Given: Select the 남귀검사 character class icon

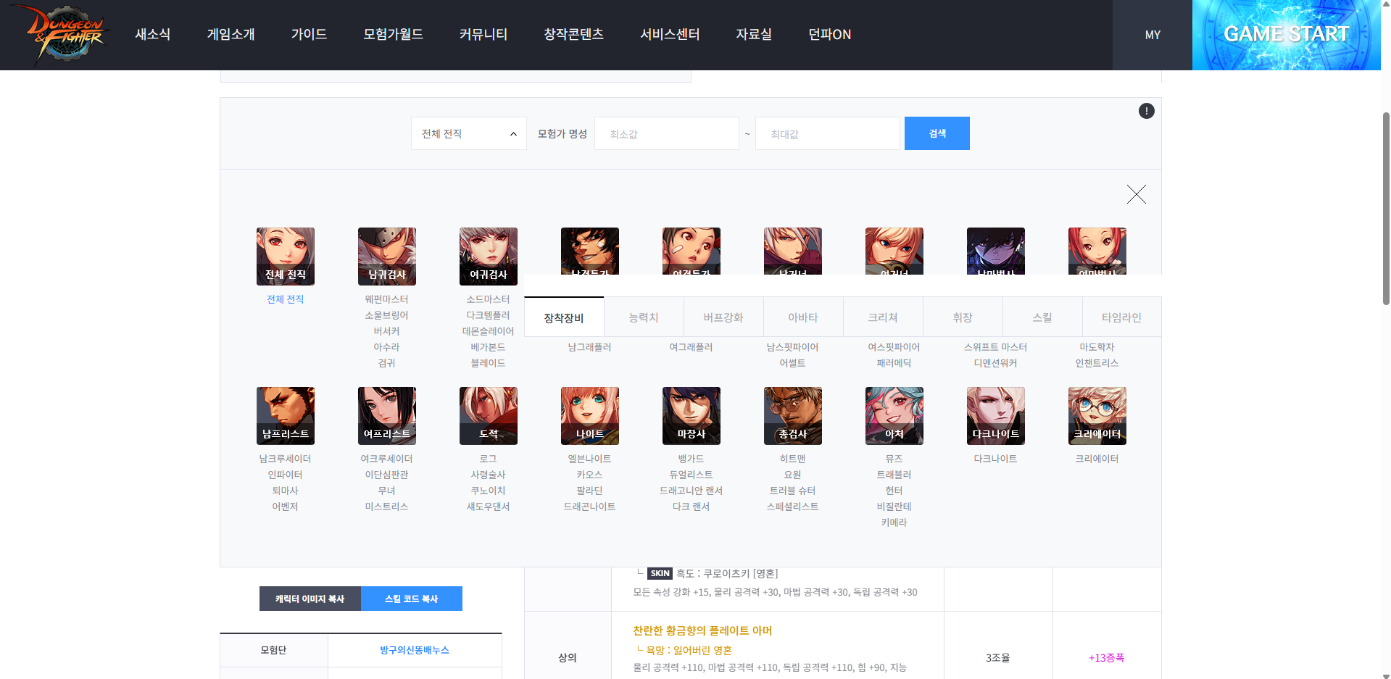Looking at the screenshot, I should pos(386,256).
